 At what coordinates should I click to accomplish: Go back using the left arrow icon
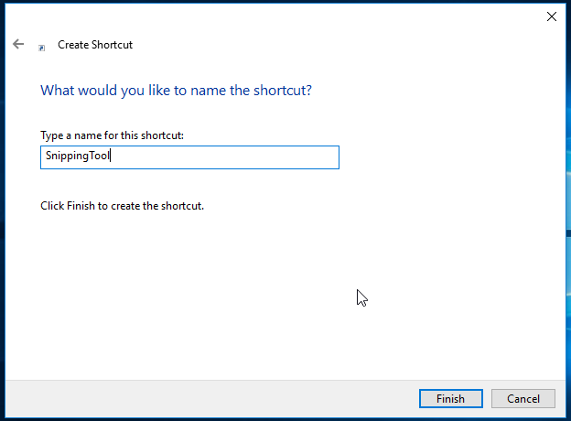[18, 45]
